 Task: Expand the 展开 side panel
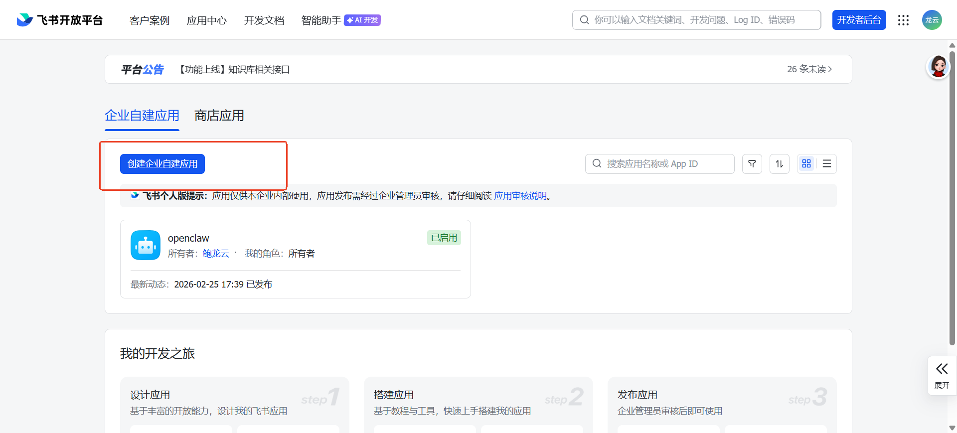point(942,376)
